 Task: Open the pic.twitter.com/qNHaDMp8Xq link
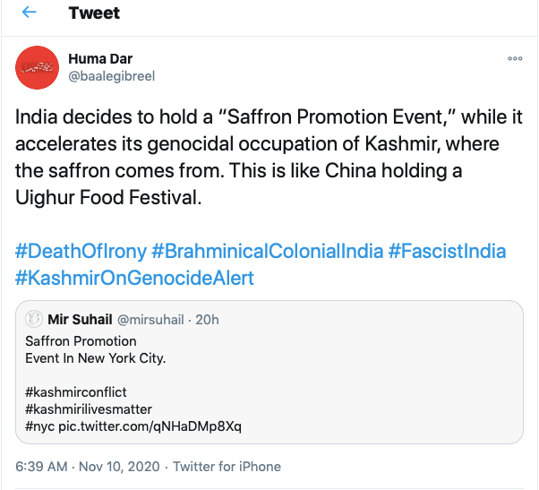click(154, 426)
